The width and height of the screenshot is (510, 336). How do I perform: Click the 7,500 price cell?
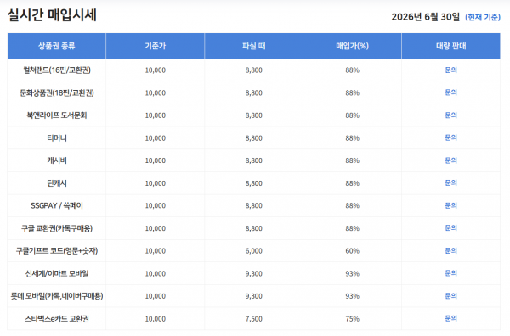pos(253,319)
